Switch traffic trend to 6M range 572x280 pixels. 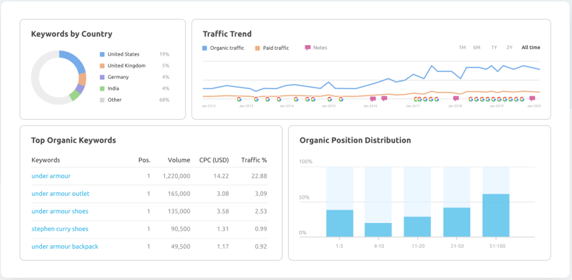click(476, 48)
